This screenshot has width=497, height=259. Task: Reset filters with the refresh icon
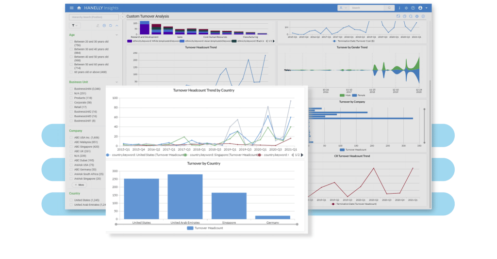coord(111,26)
